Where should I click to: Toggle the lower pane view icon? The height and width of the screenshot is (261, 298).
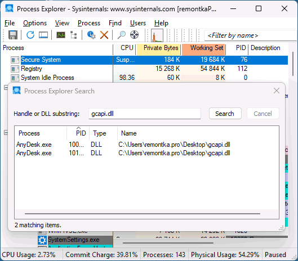point(43,35)
